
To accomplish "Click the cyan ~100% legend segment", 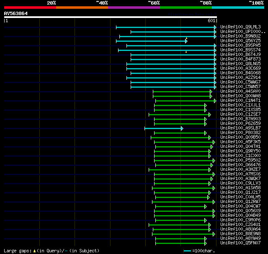I will point(238,8).
